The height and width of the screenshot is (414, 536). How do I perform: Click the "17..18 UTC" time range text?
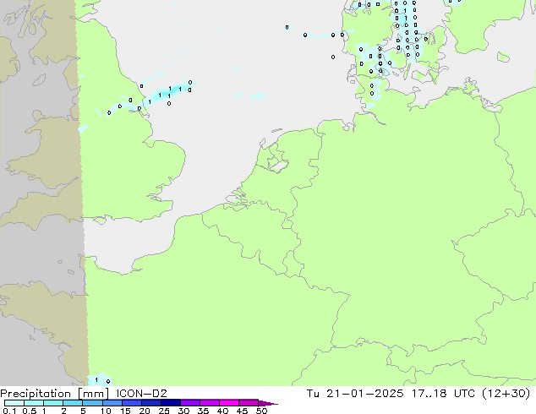click(x=443, y=394)
